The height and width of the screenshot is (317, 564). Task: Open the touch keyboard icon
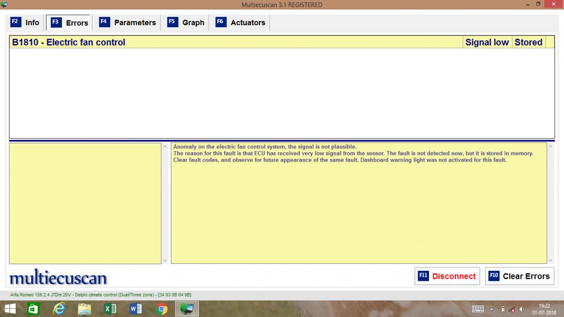tap(478, 309)
